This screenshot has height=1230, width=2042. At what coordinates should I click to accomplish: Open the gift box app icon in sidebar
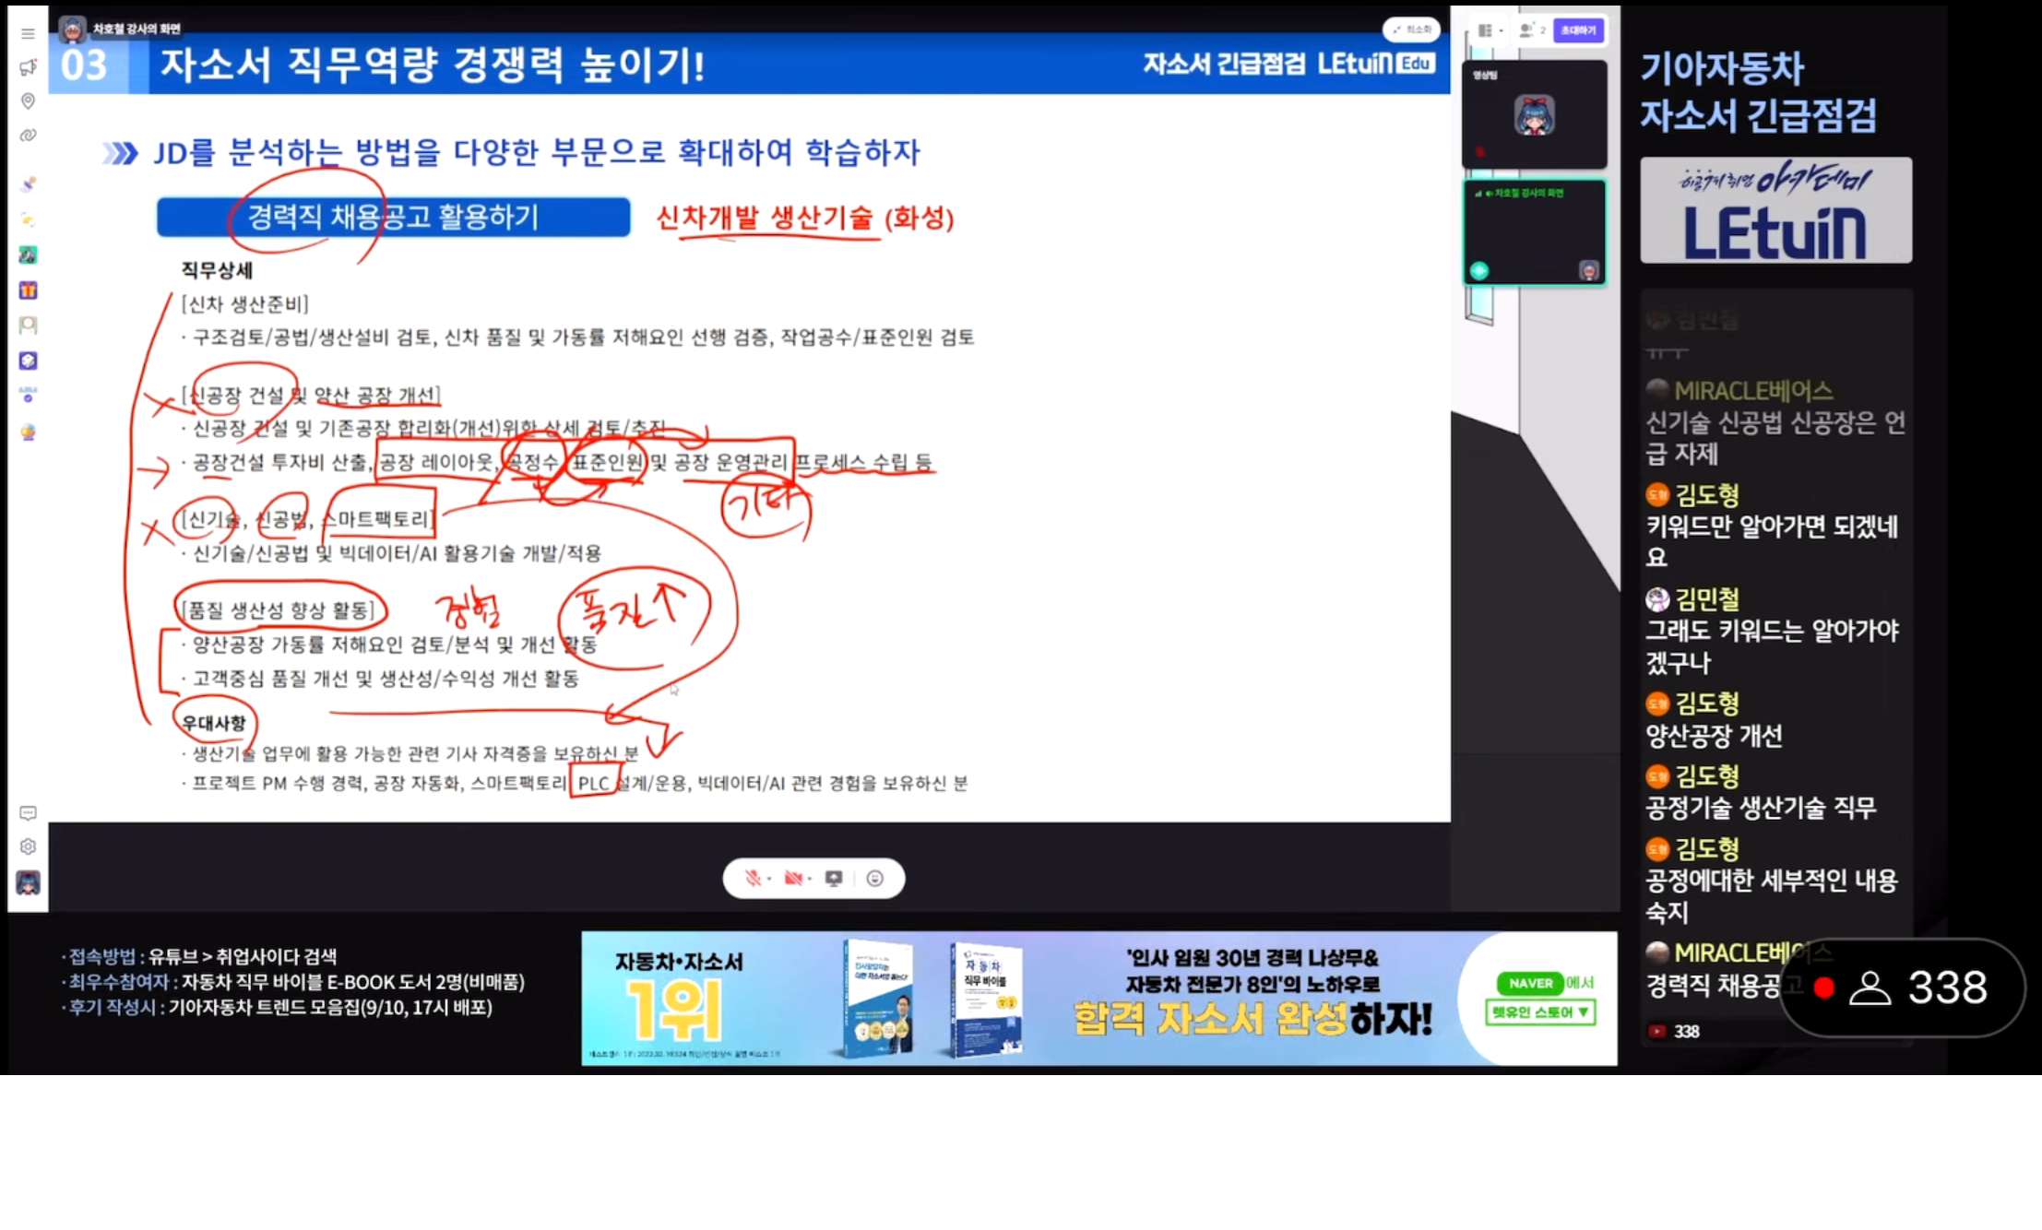[x=28, y=290]
